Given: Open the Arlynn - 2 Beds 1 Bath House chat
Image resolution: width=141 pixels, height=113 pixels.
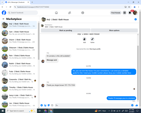Looking at the screenshot, I should pyautogui.click(x=19, y=41).
